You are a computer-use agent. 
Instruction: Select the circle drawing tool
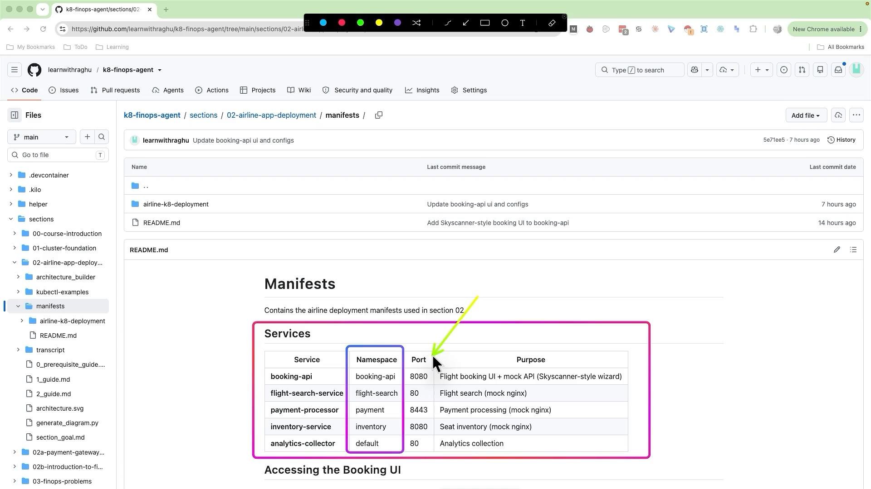[x=504, y=23]
